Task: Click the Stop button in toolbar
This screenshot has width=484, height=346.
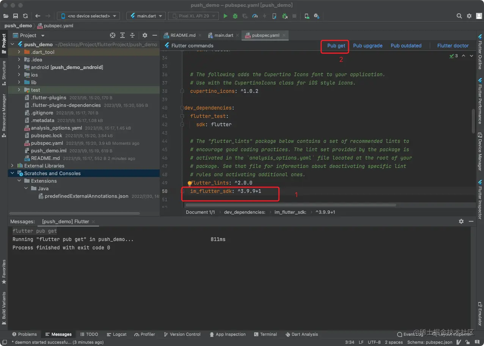Action: coord(294,16)
